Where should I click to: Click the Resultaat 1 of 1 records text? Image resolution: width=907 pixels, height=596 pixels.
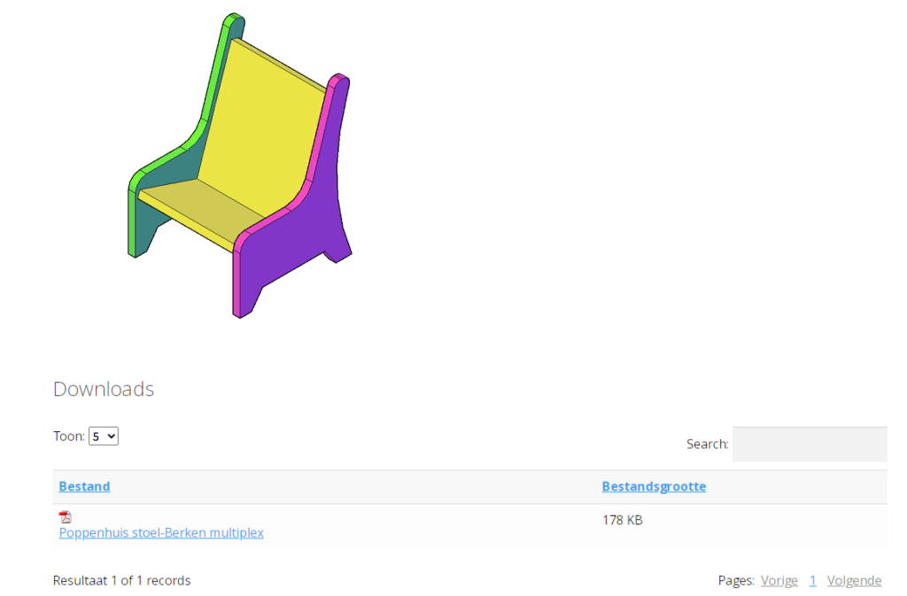click(121, 580)
